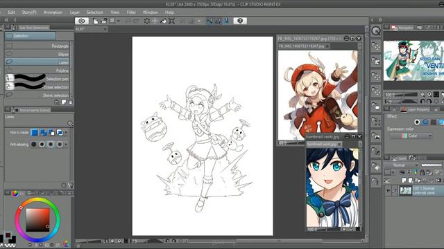Open dropdown arrow beside Save icon

tap(119, 21)
